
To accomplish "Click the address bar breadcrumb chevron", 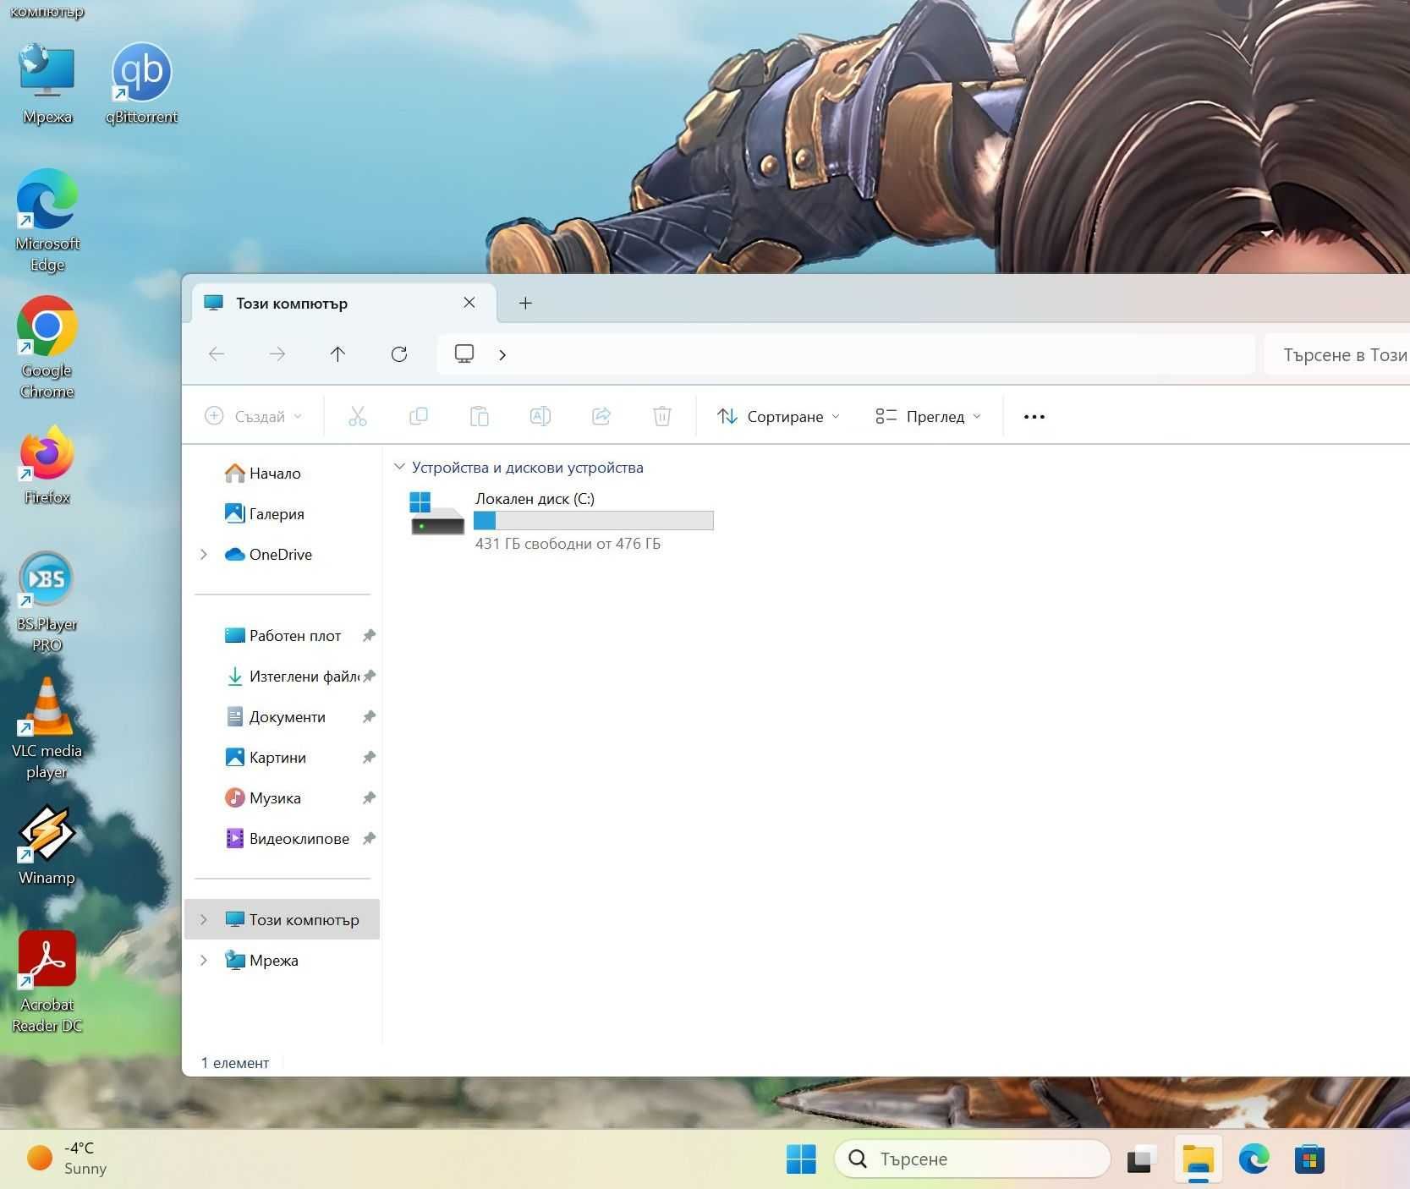I will click(502, 354).
